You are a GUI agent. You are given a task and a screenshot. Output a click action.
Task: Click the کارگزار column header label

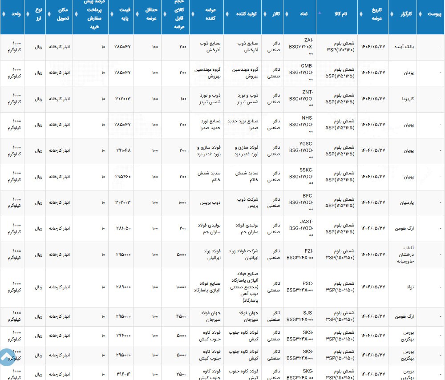click(406, 14)
